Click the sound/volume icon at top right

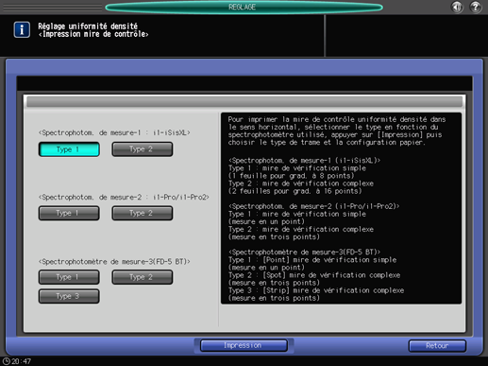click(457, 7)
